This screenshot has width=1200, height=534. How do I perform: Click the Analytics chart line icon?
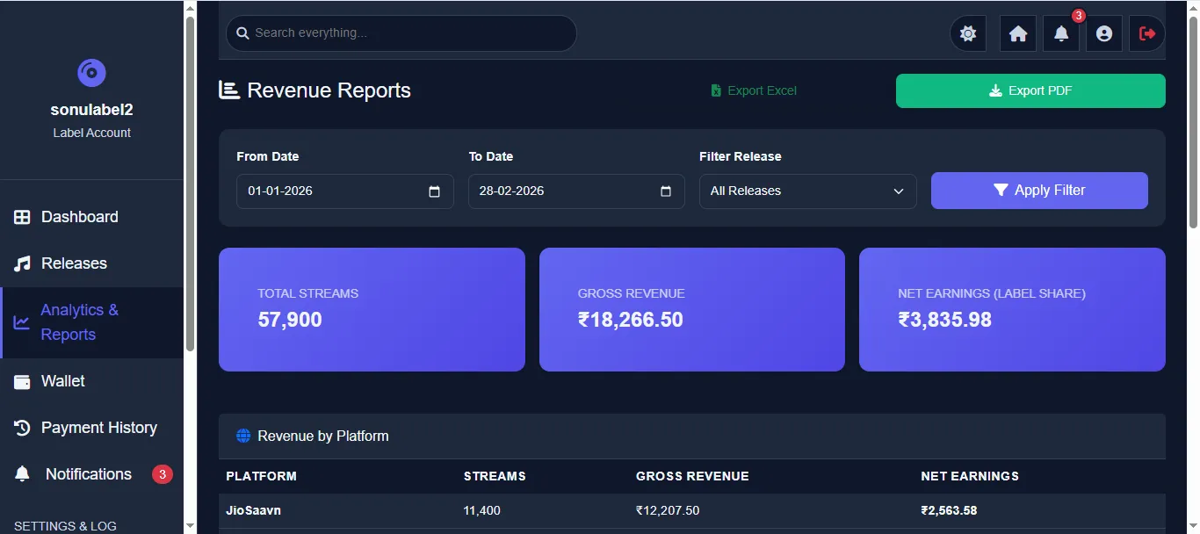tap(21, 322)
